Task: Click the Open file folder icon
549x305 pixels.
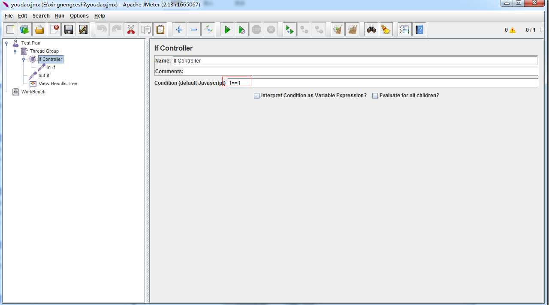Action: tap(39, 30)
